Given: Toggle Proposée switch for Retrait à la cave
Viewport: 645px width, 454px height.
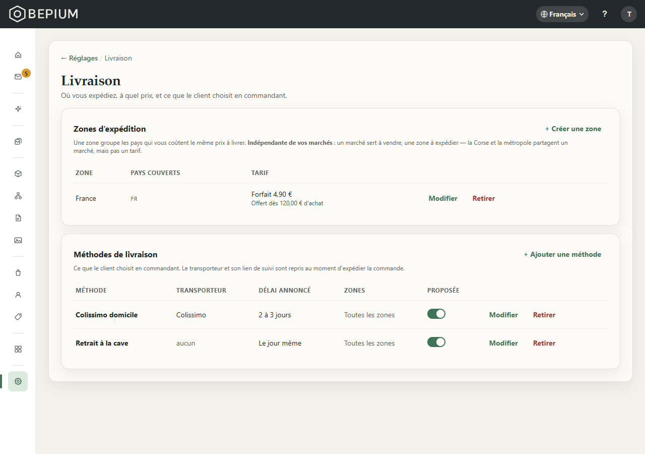Looking at the screenshot, I should click(436, 342).
